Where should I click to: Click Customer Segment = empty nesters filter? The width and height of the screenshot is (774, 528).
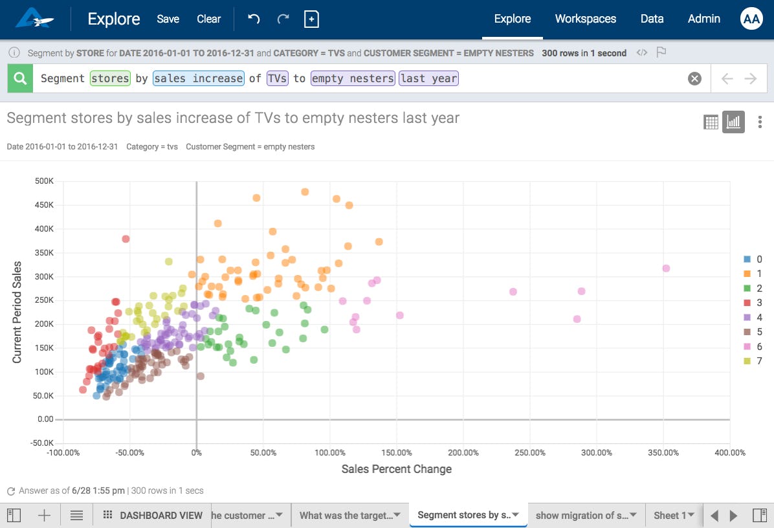(250, 146)
